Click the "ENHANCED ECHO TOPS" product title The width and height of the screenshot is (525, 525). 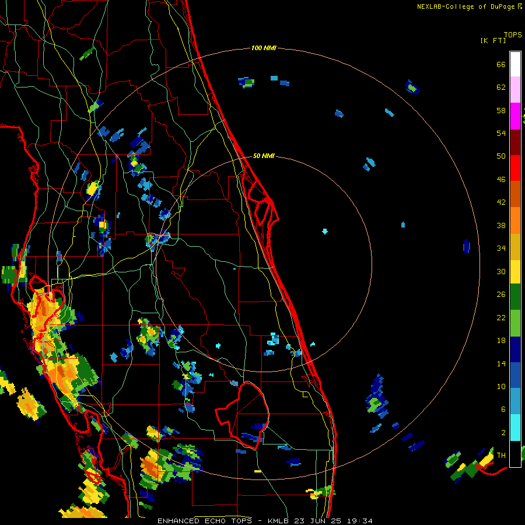pyautogui.click(x=206, y=521)
